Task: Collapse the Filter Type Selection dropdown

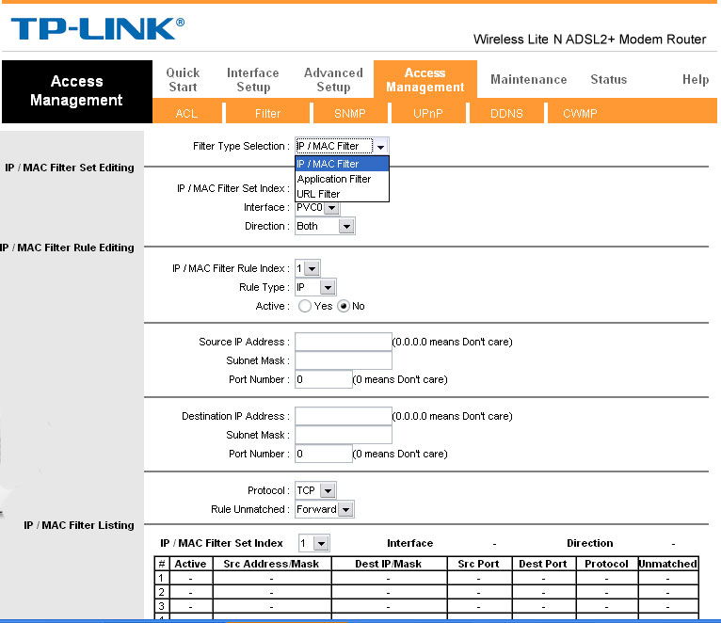Action: point(380,146)
